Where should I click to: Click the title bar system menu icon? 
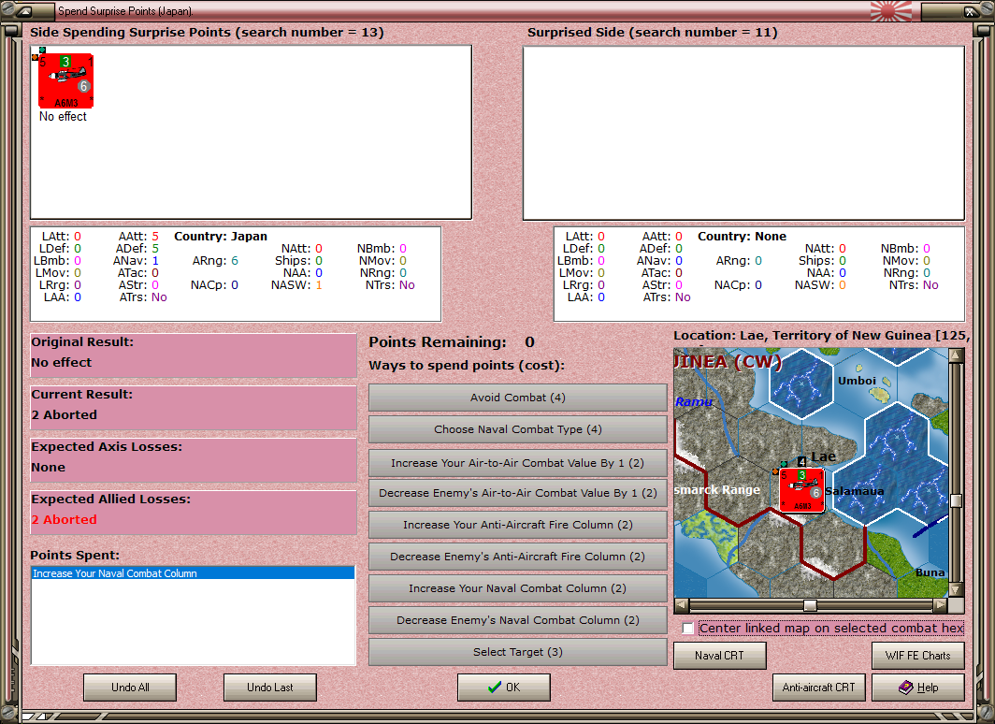click(x=24, y=11)
